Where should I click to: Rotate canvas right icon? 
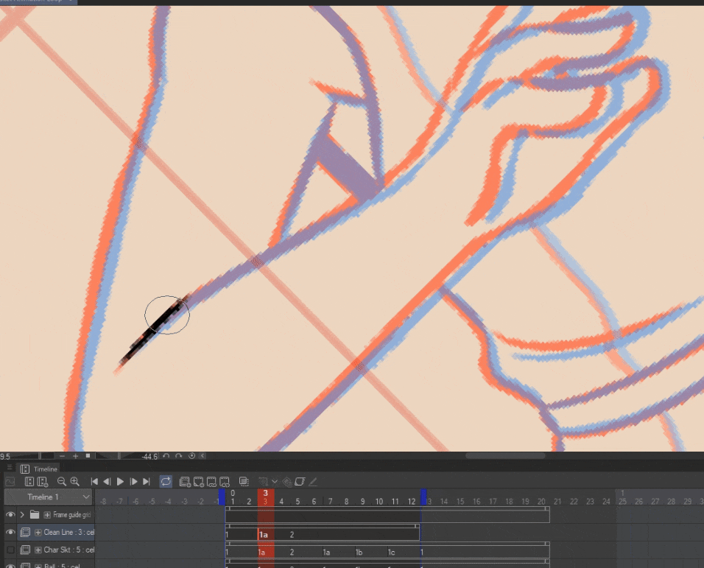pos(179,456)
